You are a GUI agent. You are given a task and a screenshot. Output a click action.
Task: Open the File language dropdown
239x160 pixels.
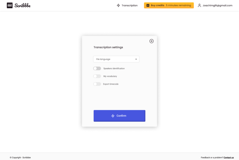tap(116, 59)
